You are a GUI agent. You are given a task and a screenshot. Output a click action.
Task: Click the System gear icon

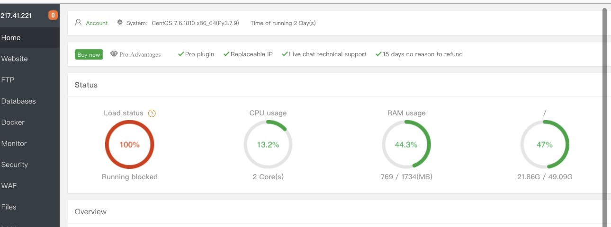120,23
